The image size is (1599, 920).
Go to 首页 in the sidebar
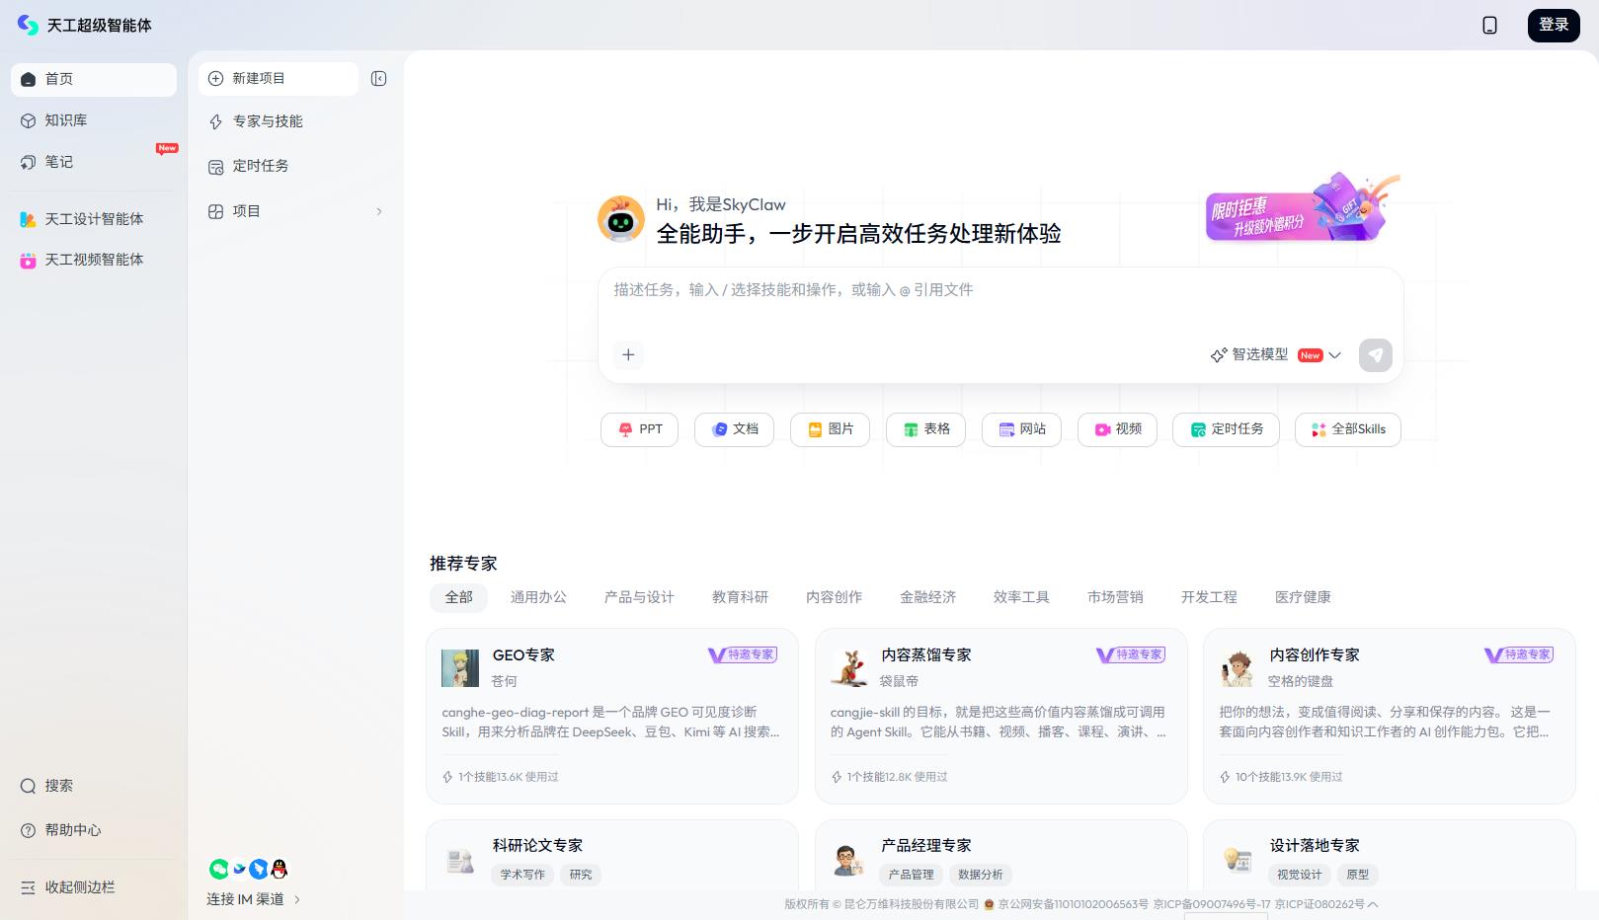pyautogui.click(x=94, y=79)
